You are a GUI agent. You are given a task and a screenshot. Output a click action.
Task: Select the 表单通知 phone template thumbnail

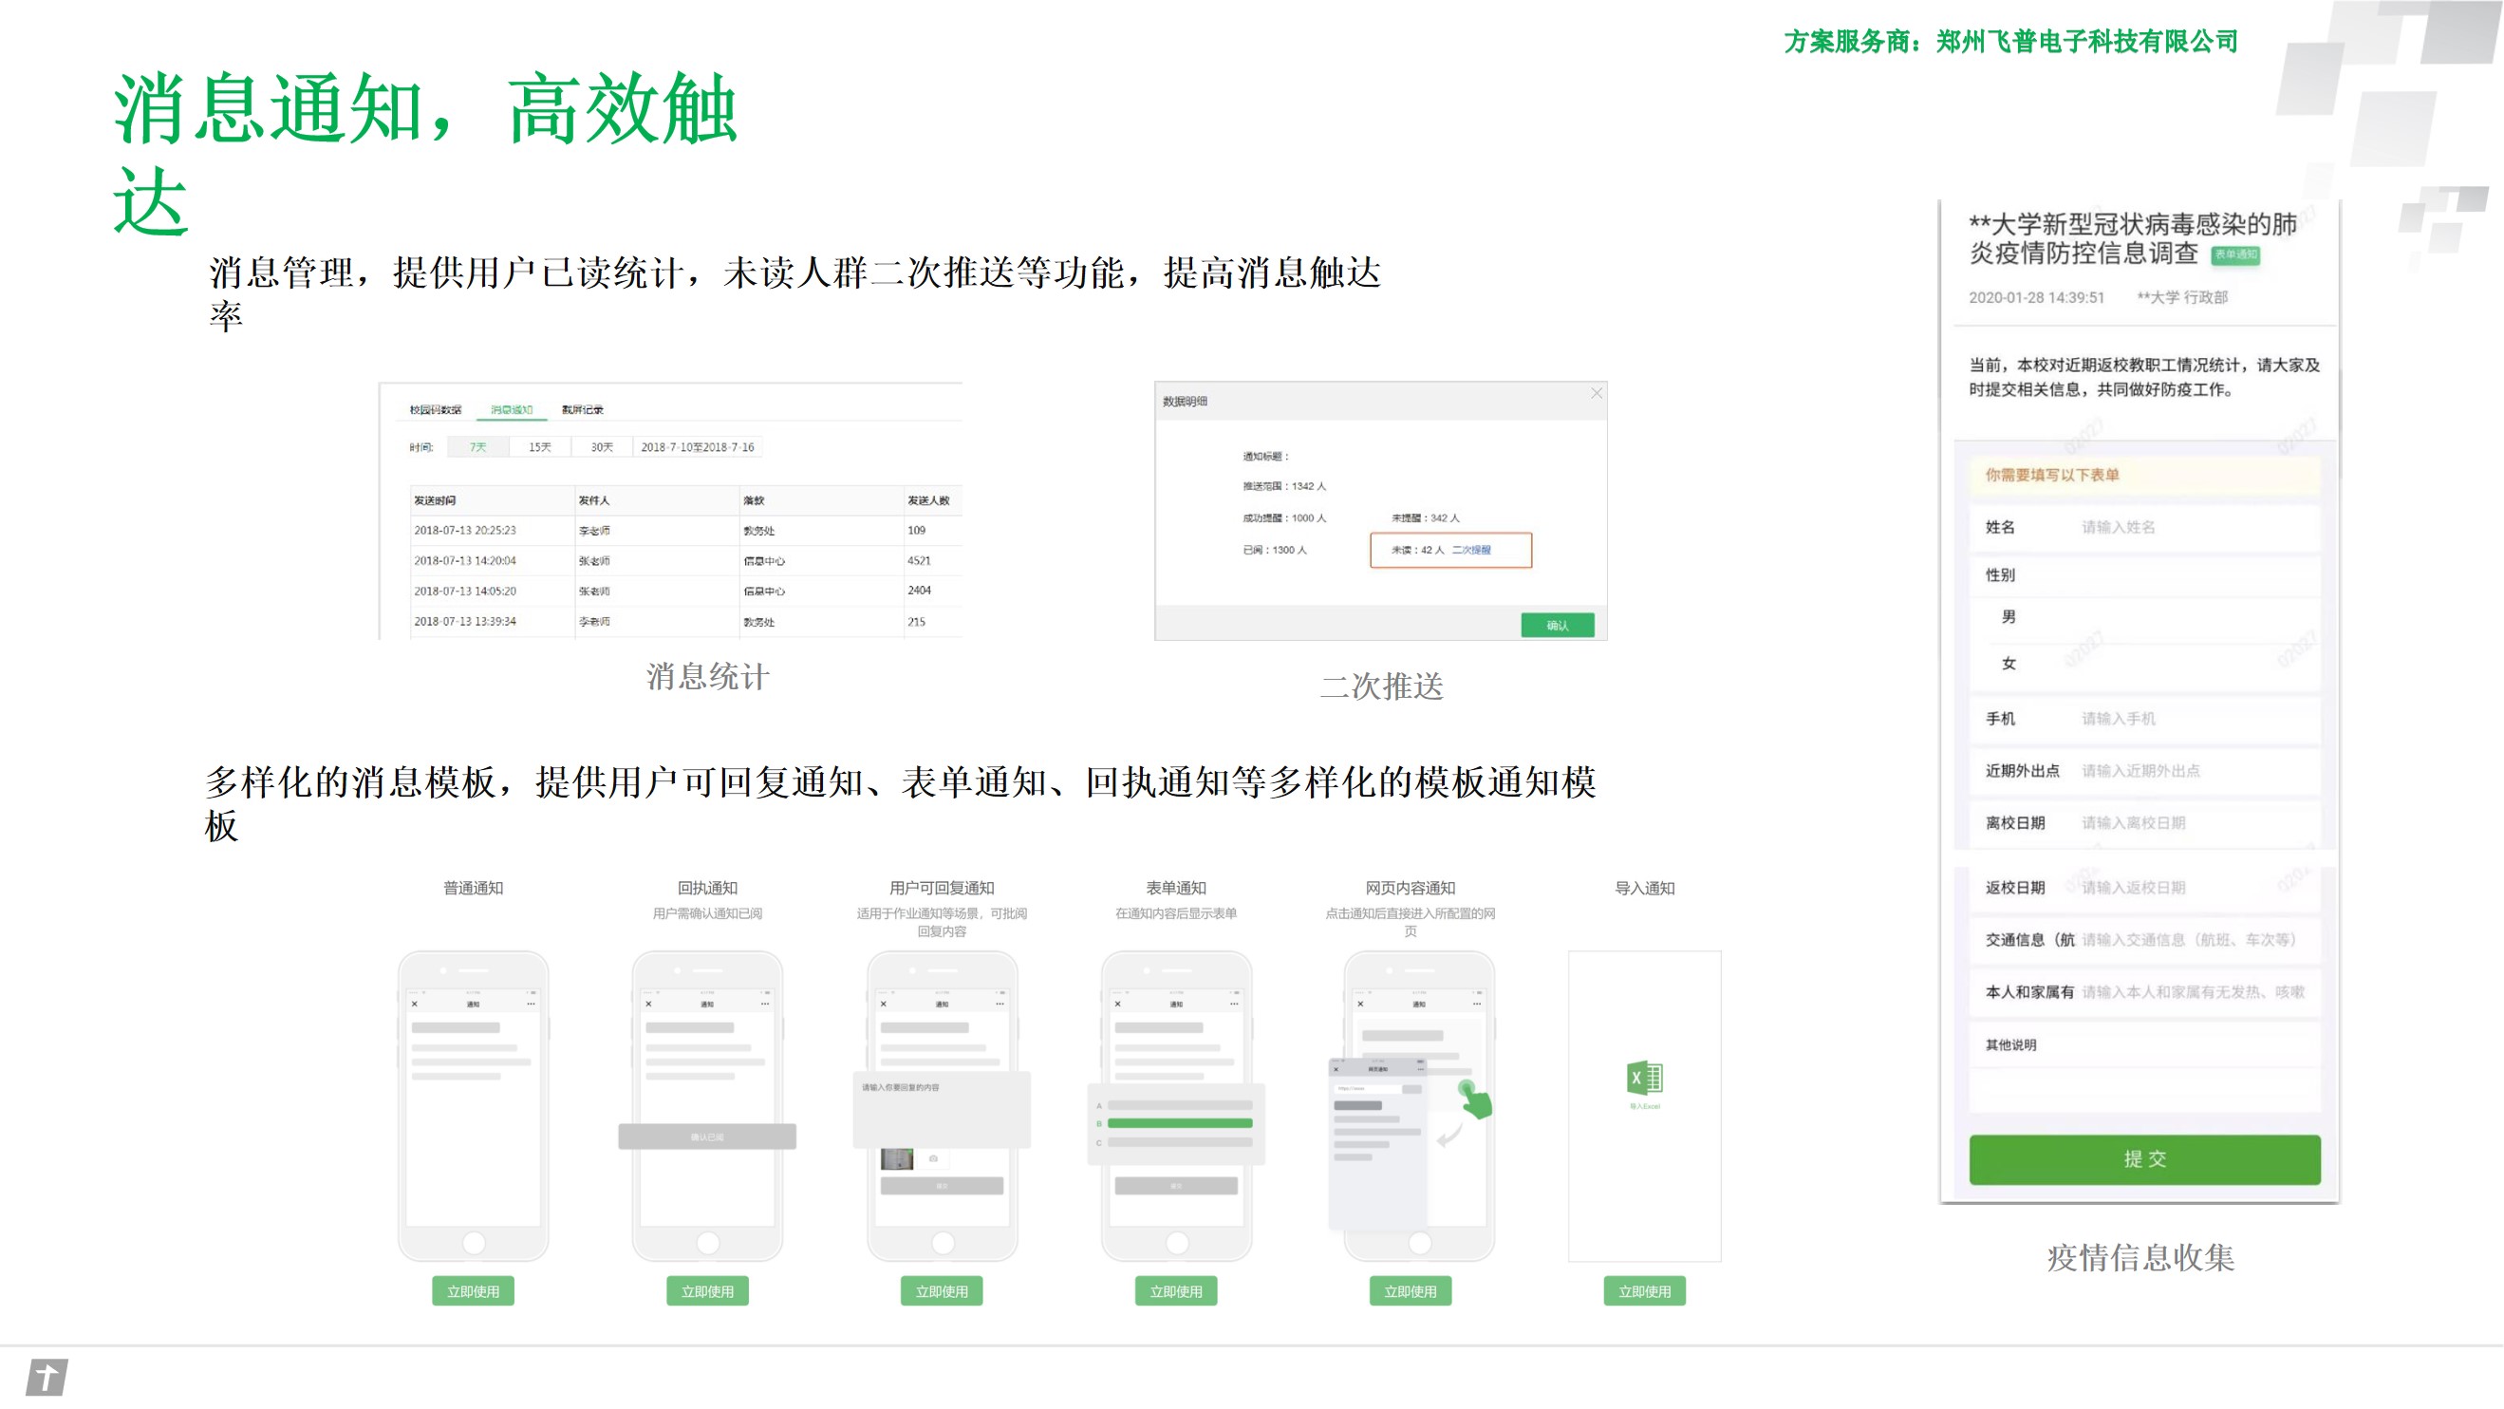1176,1103
